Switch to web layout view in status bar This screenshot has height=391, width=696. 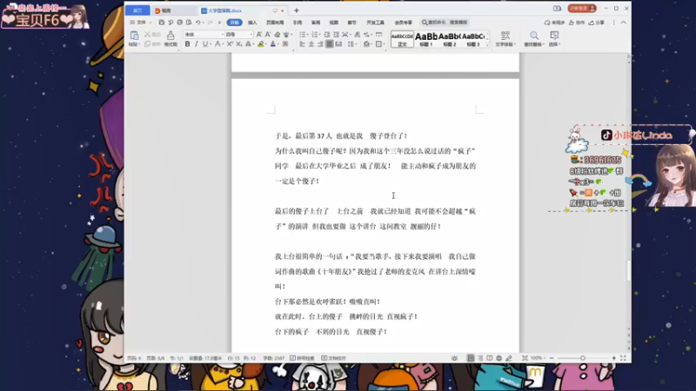[499, 358]
